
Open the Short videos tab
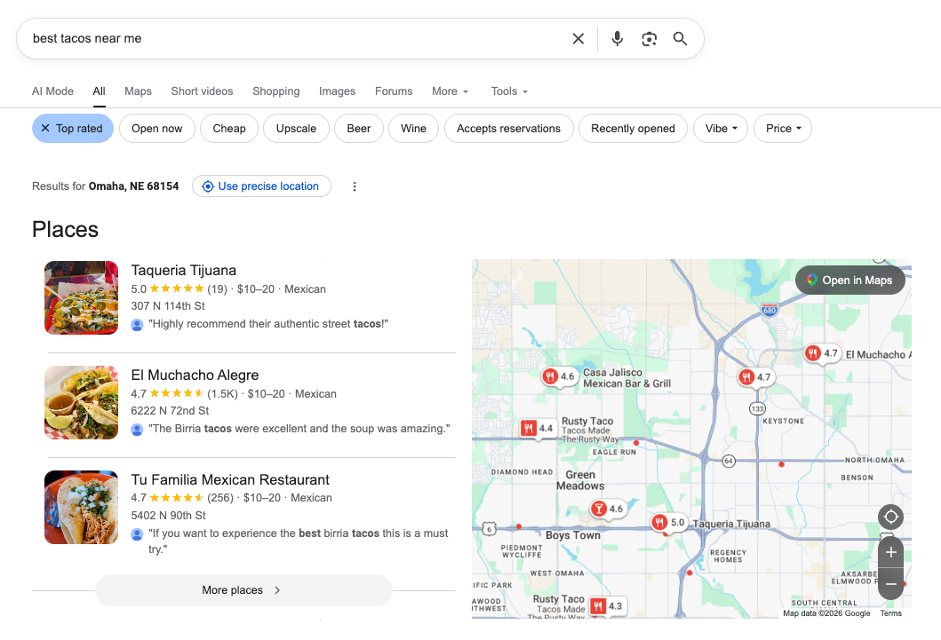point(203,91)
